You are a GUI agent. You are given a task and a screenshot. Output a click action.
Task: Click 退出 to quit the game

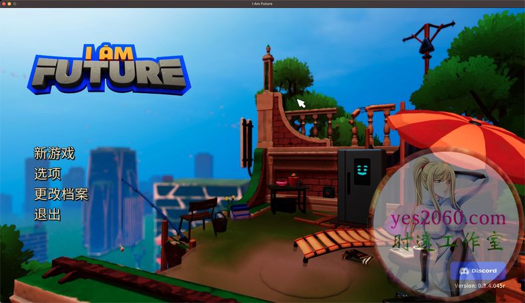pyautogui.click(x=47, y=215)
